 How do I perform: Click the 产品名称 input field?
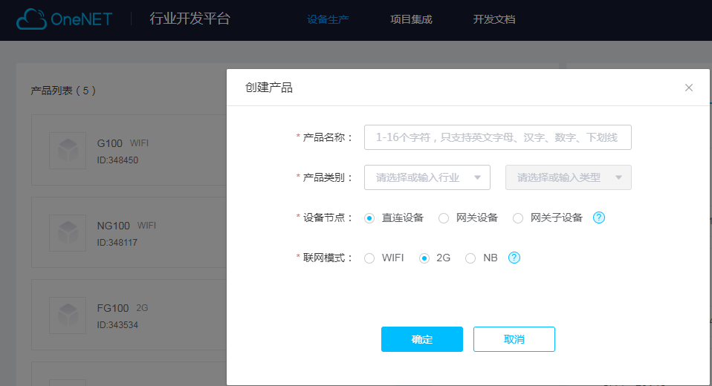498,137
